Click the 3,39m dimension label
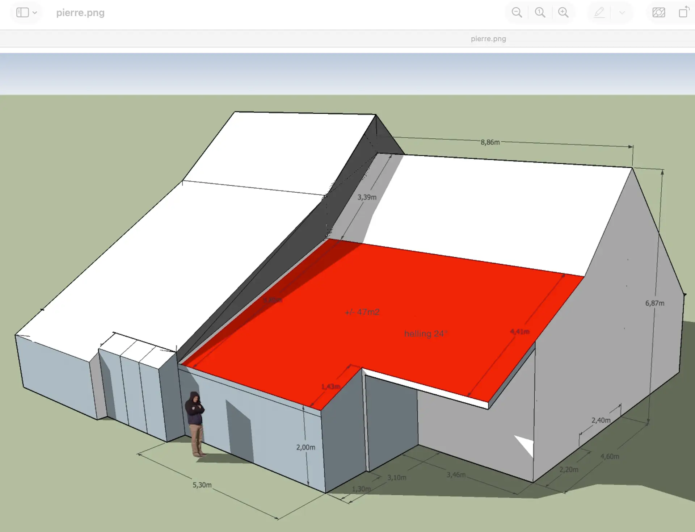 click(367, 197)
